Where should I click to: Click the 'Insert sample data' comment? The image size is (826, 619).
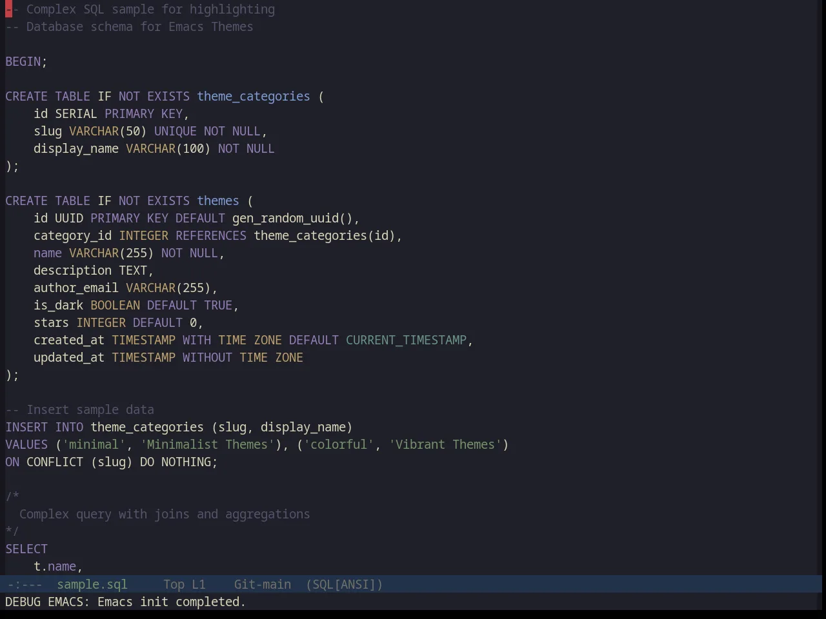point(79,409)
